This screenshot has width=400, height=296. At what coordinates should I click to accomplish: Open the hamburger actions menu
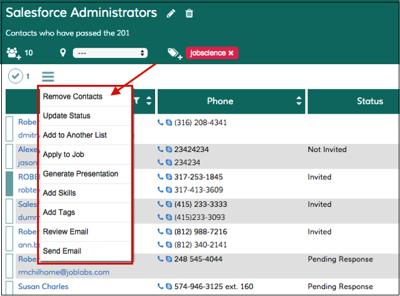(48, 77)
